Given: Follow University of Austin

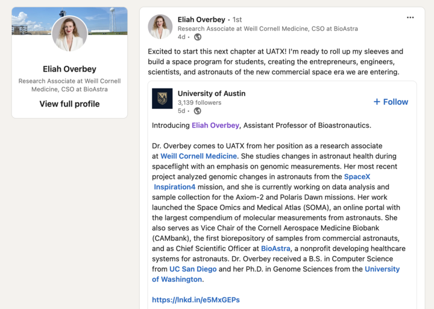Looking at the screenshot, I should (x=391, y=102).
